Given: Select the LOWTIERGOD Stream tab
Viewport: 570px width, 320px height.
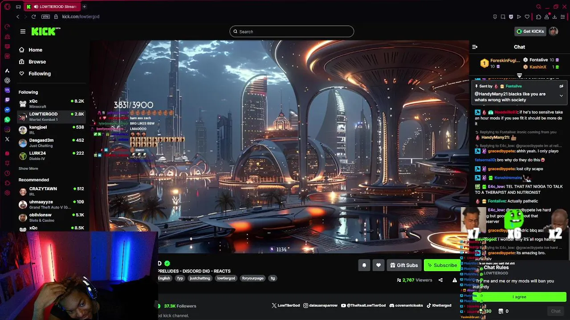Looking at the screenshot, I should [x=52, y=7].
